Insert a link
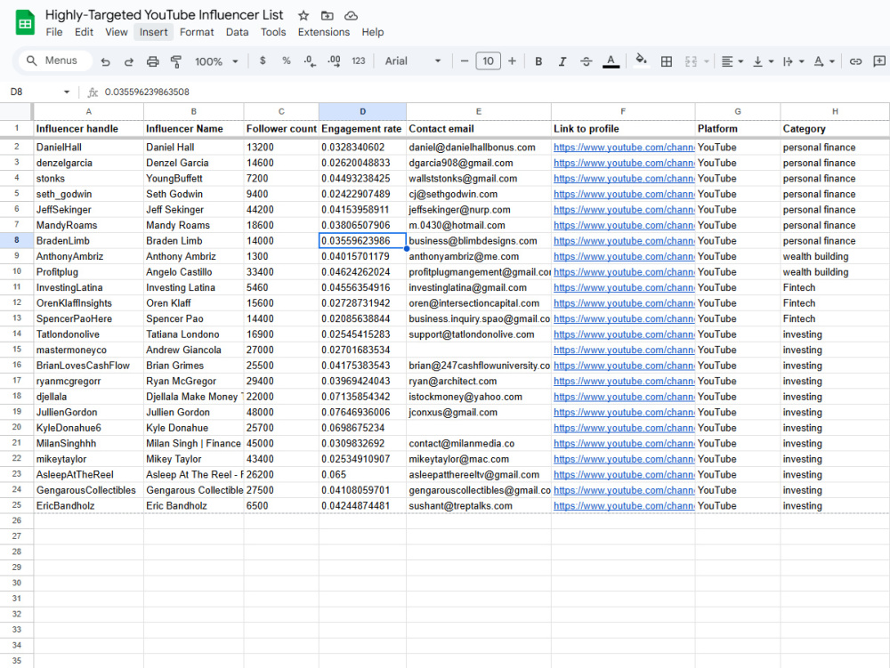This screenshot has height=668, width=890. click(855, 61)
